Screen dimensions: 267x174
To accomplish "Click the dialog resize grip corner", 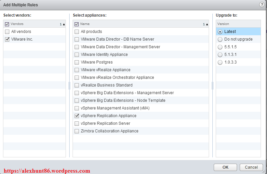I will click(x=263, y=172).
